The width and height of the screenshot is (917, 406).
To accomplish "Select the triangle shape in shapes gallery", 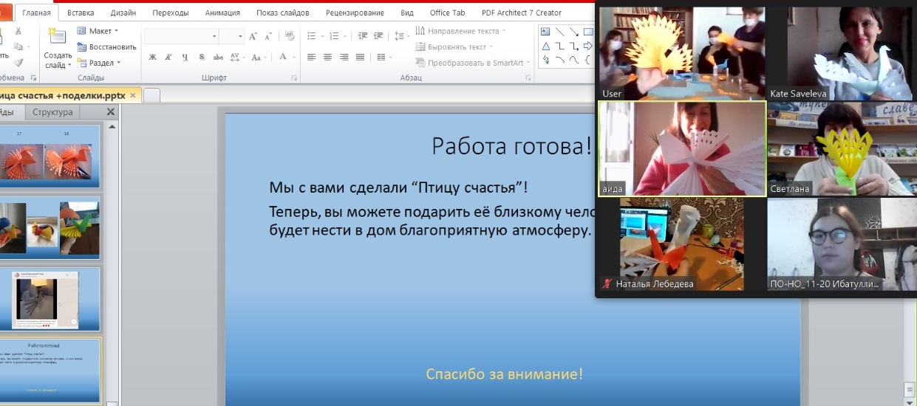I will (x=546, y=46).
